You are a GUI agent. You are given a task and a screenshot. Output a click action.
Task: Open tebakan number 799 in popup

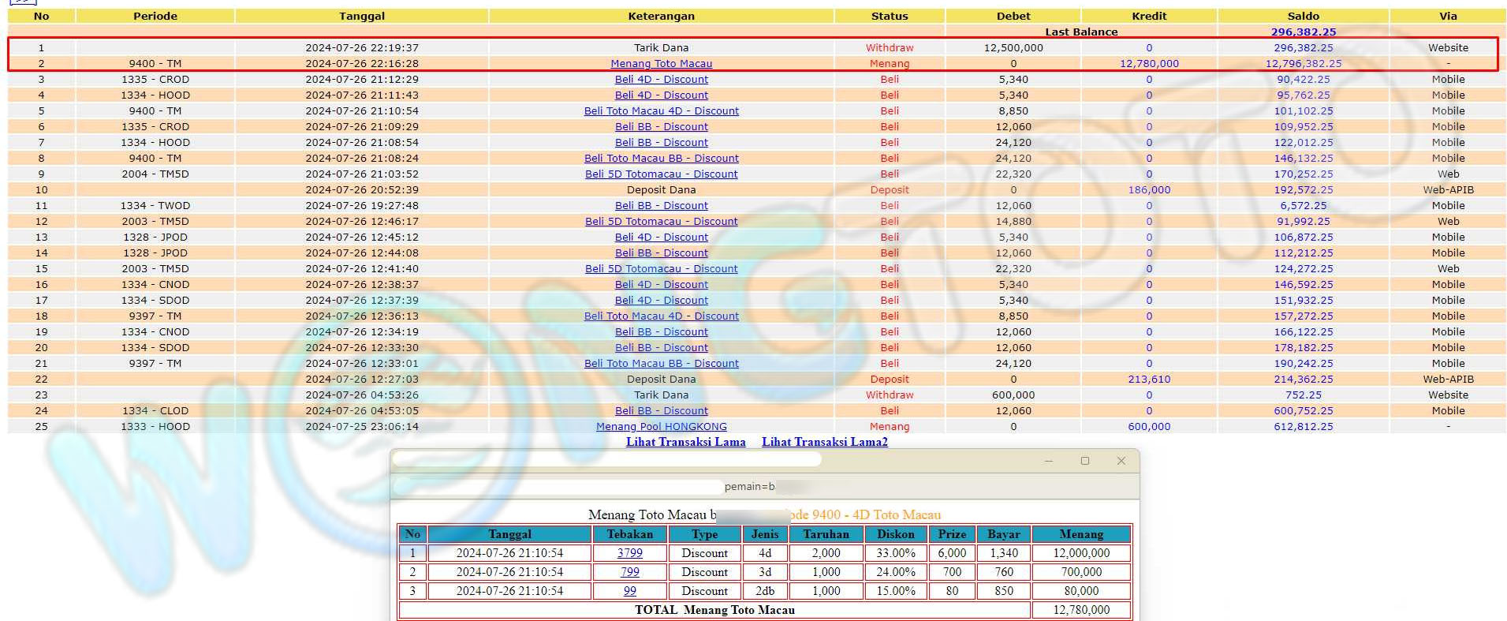click(629, 572)
